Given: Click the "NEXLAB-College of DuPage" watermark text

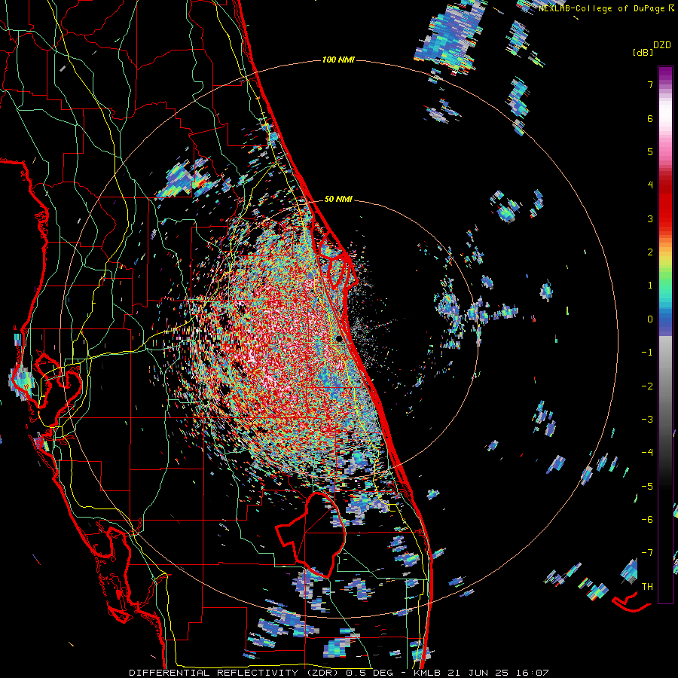Looking at the screenshot, I should (x=601, y=8).
